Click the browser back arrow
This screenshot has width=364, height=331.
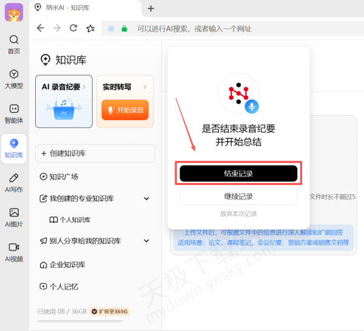coord(41,28)
